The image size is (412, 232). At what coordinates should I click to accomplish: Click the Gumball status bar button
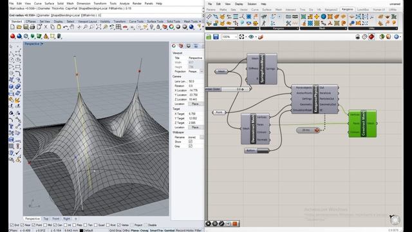169,231
